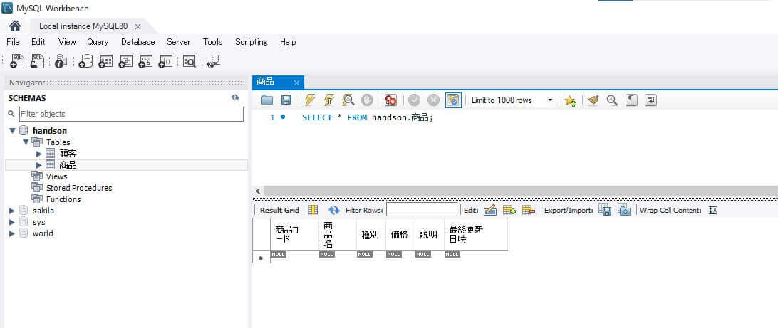
Task: Collapse the handson schema
Action: point(12,131)
